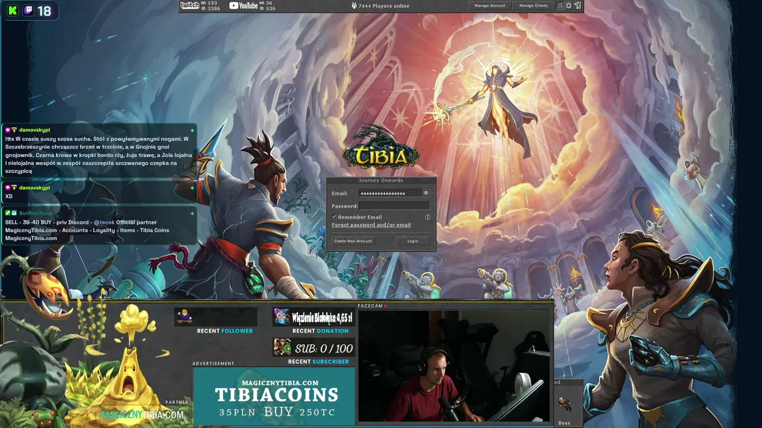Viewport: 762px width, 428px height.
Task: Open the music settings note icon
Action: (x=560, y=5)
